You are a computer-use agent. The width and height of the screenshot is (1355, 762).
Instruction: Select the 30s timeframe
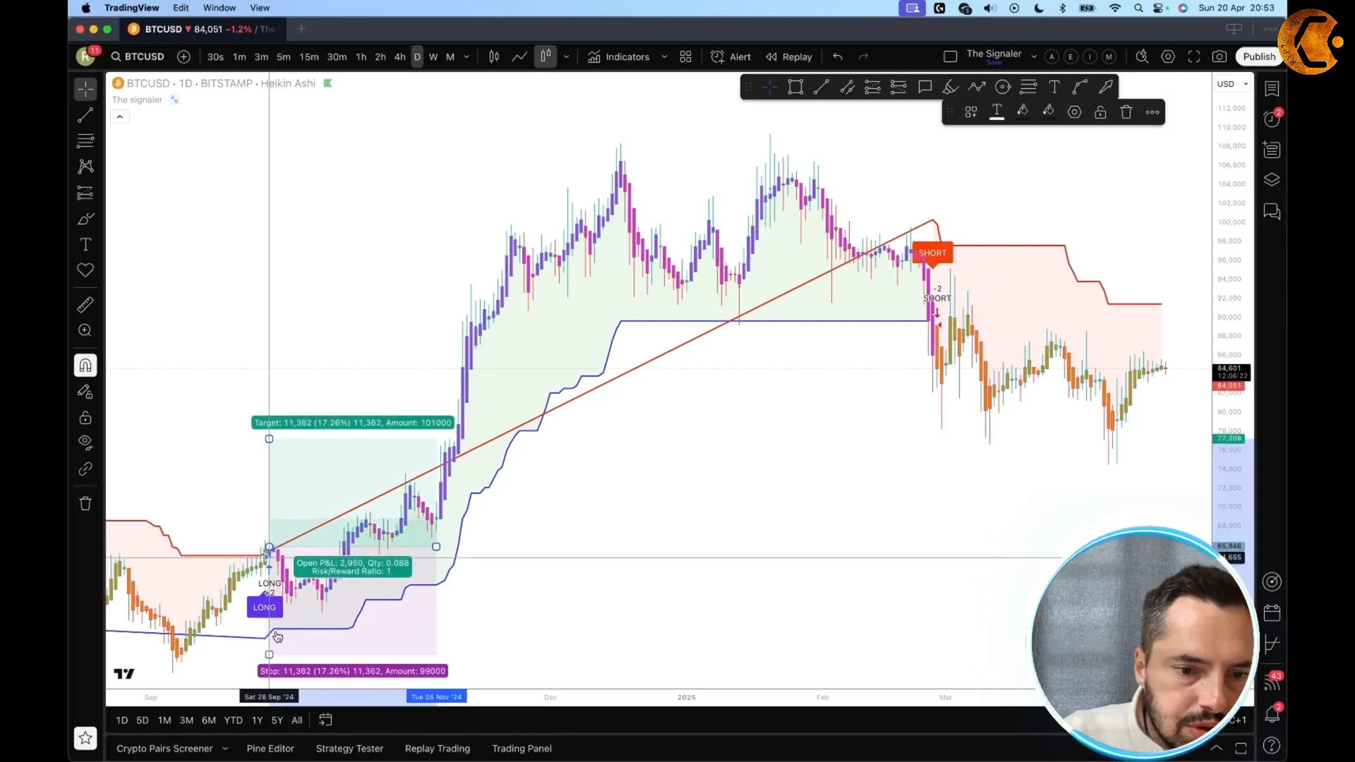pyautogui.click(x=215, y=57)
